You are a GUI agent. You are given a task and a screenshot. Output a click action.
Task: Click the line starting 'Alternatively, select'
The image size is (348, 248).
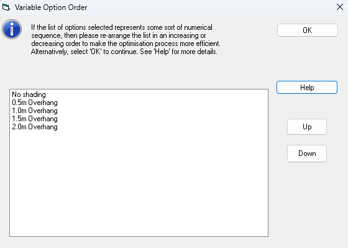click(x=124, y=52)
